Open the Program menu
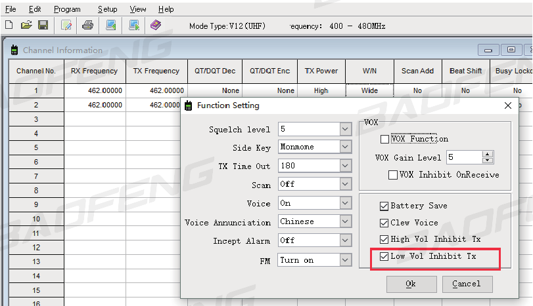 [67, 9]
